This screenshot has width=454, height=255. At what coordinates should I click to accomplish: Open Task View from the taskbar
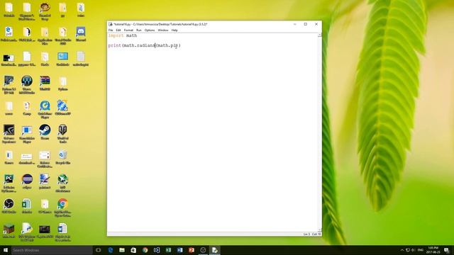[x=99, y=250]
